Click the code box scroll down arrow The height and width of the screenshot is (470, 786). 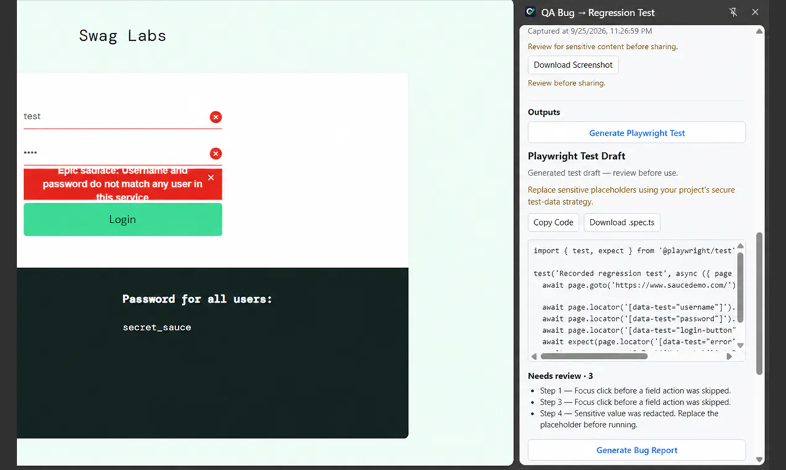tap(740, 346)
